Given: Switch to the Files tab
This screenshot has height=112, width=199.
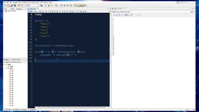Looking at the screenshot, I should coord(12,9).
